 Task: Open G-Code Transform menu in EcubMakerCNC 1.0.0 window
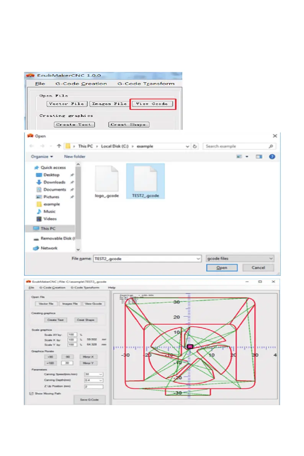pyautogui.click(x=146, y=84)
